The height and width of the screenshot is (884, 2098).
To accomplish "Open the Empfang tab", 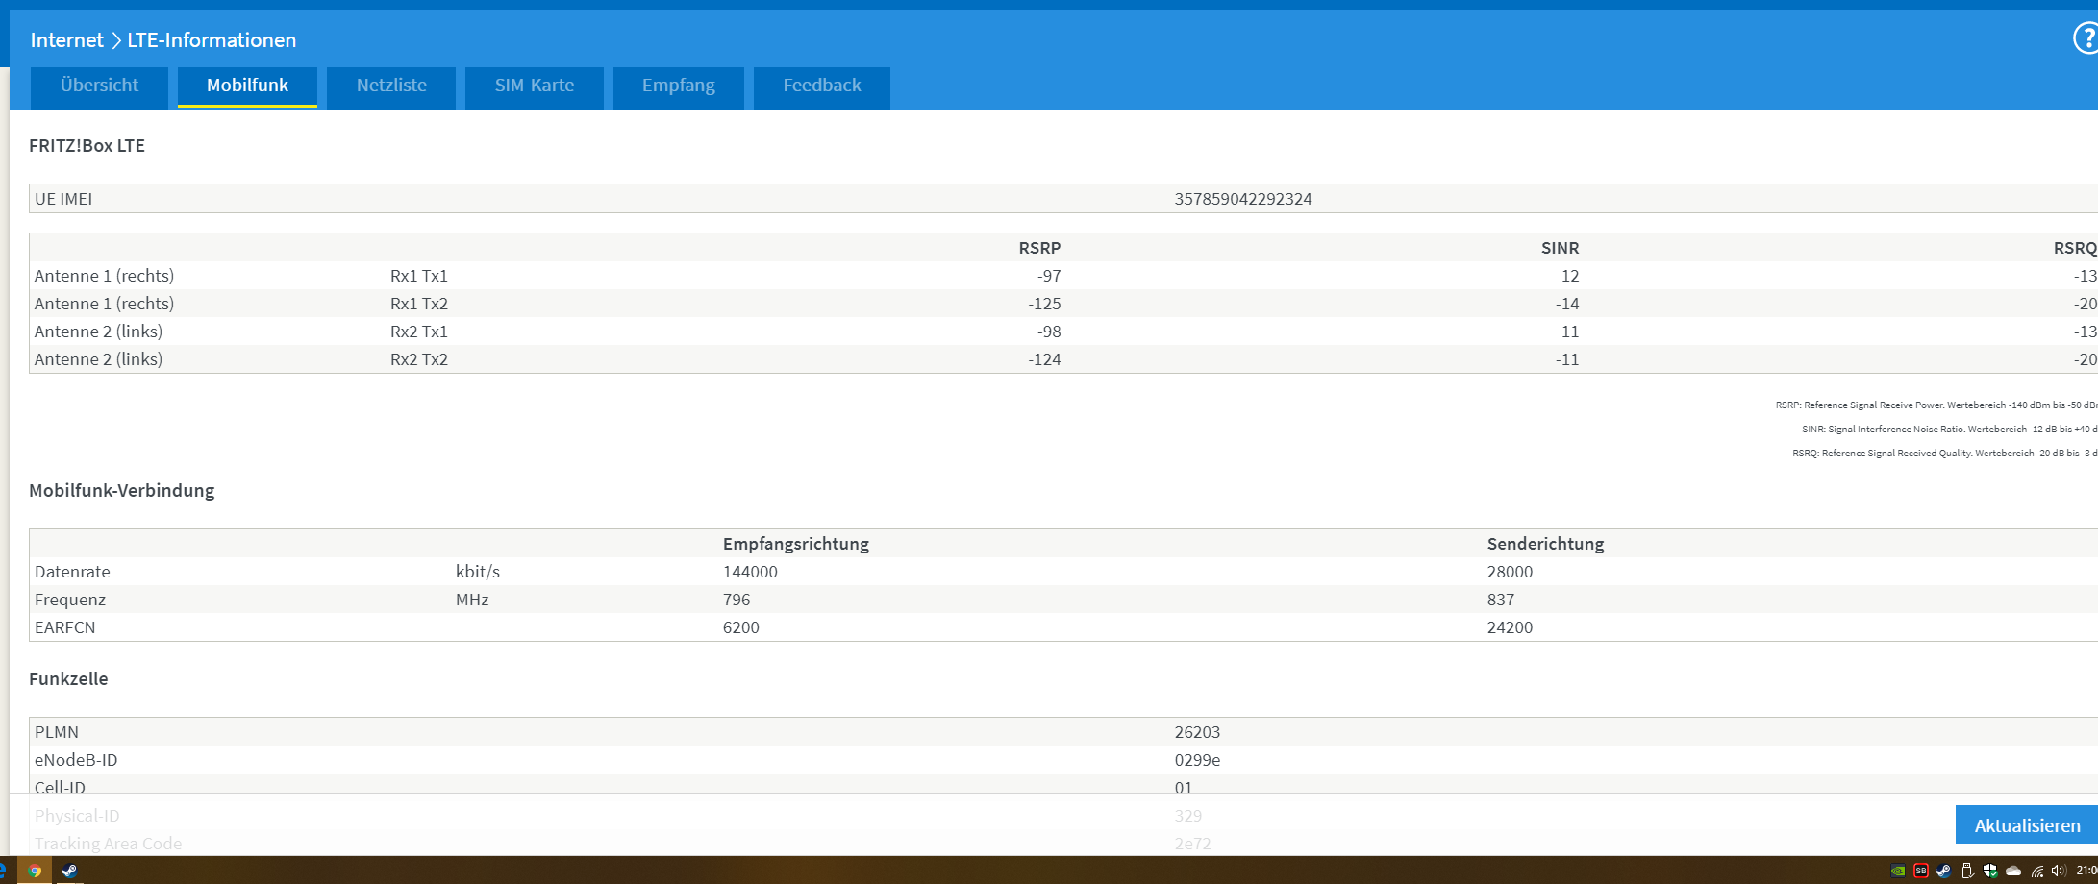I will tap(679, 87).
